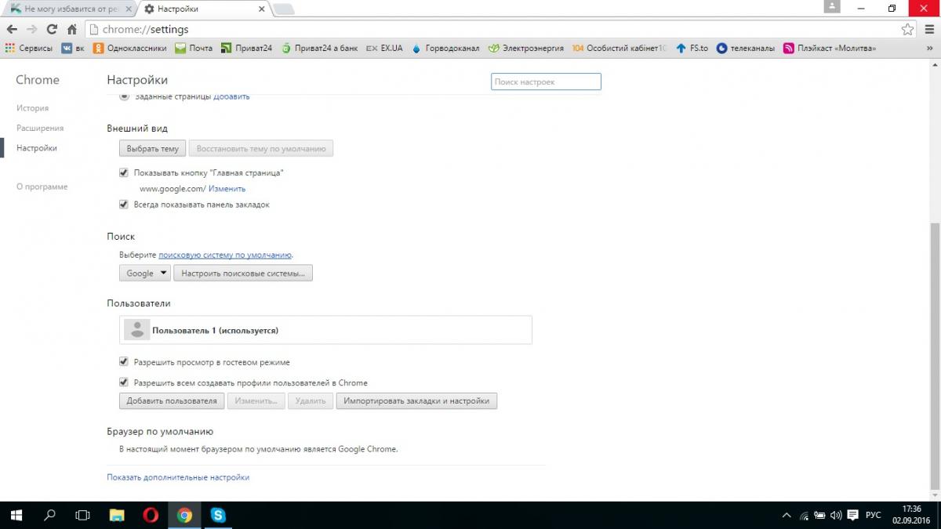Click the Изменить... user button
The height and width of the screenshot is (529, 941).
tap(256, 400)
